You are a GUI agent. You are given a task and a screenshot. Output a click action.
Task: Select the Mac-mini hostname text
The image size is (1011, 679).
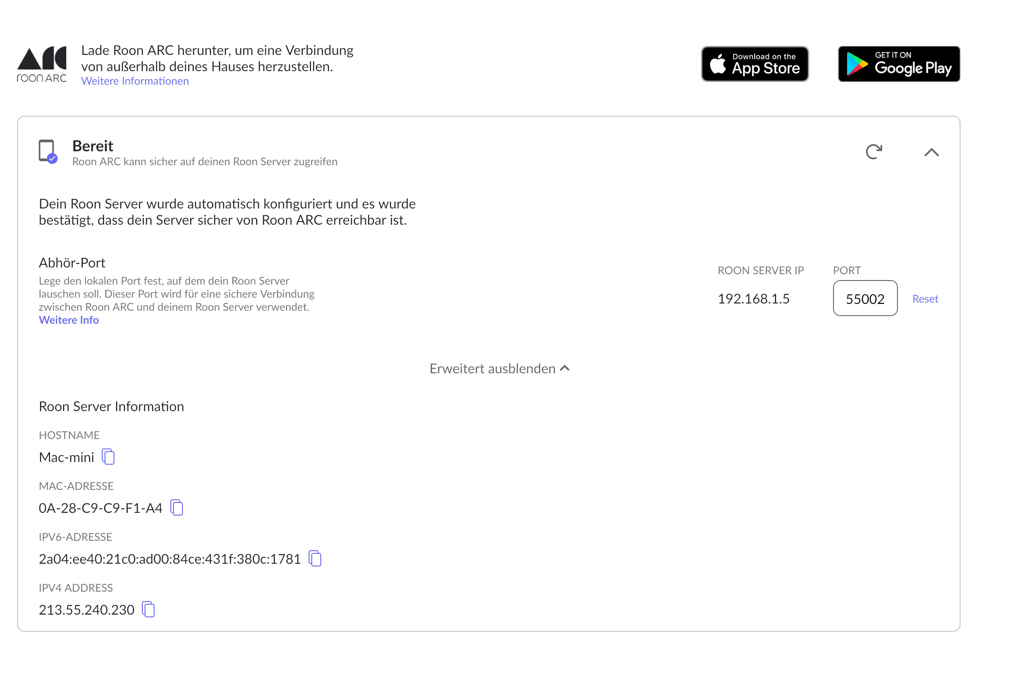(x=66, y=457)
